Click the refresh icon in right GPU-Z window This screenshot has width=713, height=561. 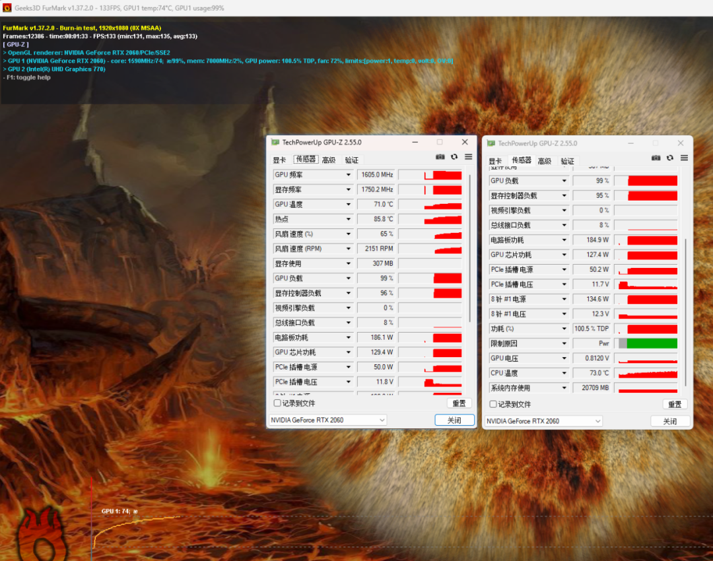point(670,158)
